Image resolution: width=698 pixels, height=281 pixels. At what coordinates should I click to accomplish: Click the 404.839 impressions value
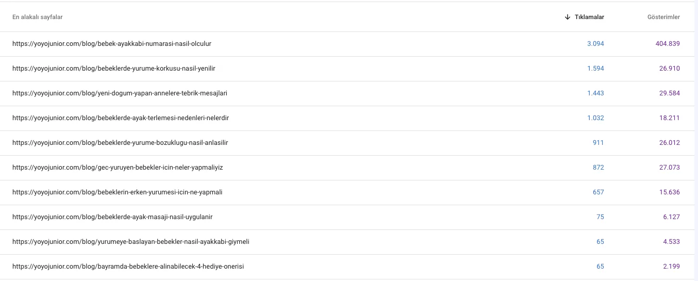(x=668, y=44)
